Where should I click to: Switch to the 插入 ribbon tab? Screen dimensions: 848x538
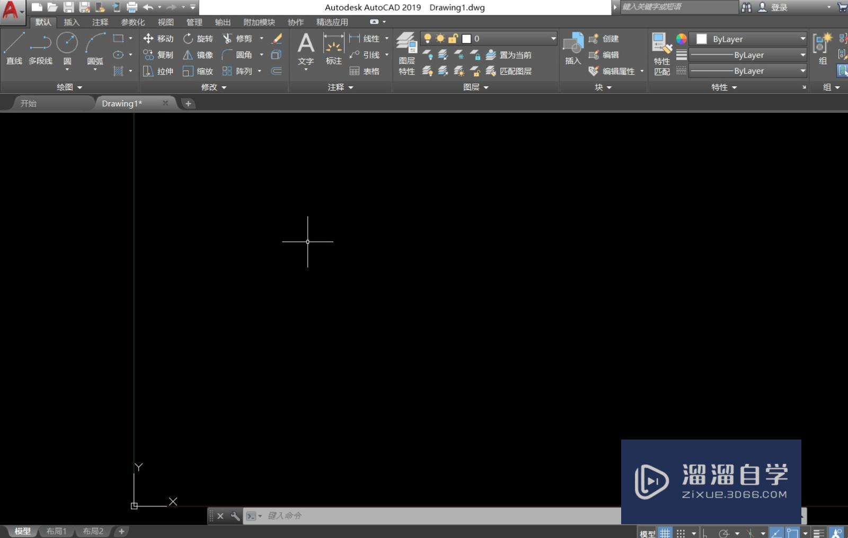click(71, 22)
